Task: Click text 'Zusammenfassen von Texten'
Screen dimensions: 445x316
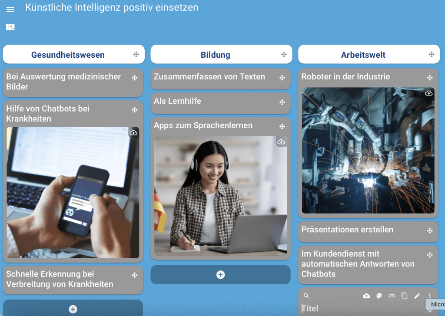Action: (x=209, y=76)
